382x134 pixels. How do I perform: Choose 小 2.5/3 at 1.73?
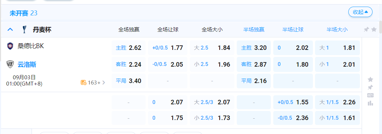212,118
